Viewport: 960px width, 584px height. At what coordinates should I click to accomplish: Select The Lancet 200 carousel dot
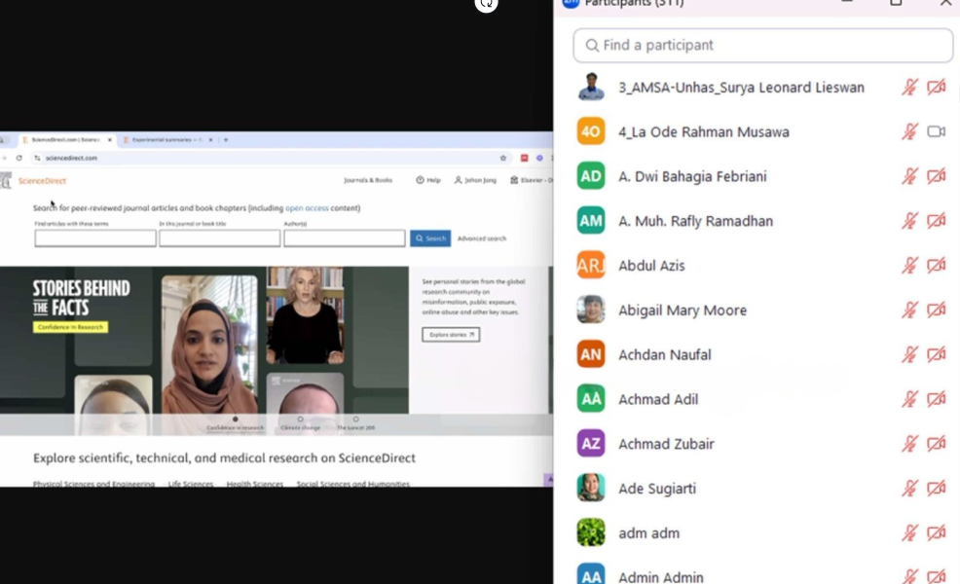[355, 420]
